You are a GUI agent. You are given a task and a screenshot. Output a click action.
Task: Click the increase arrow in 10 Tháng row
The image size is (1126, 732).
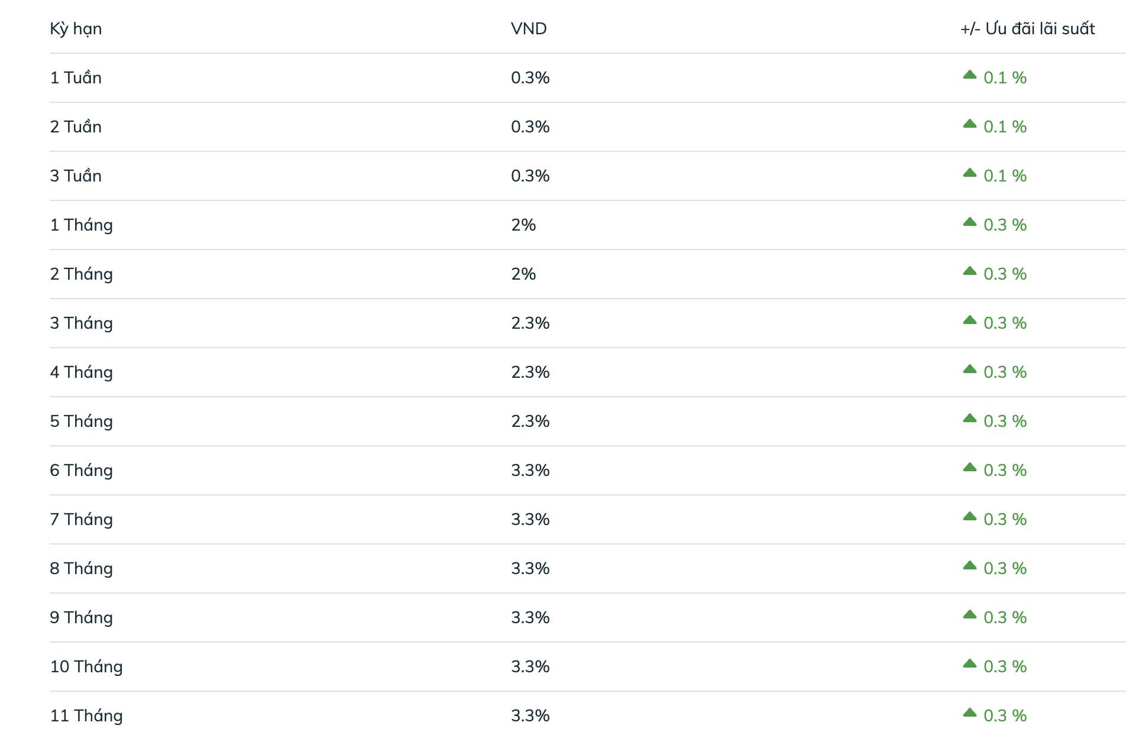click(969, 663)
